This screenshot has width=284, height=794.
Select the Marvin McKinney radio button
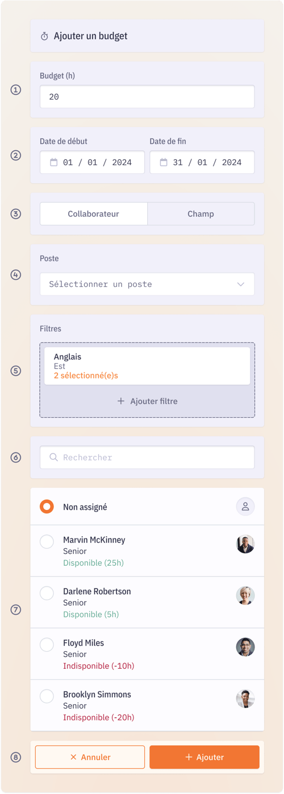[47, 541]
